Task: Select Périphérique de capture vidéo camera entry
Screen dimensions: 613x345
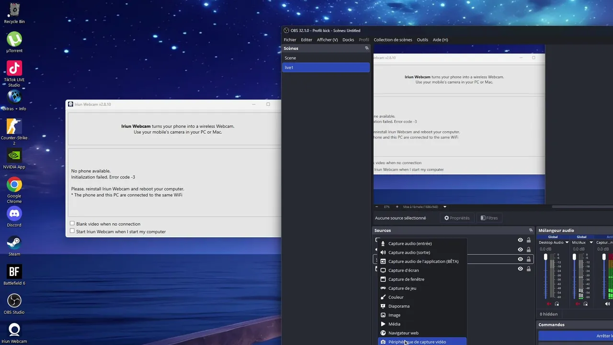Action: [x=422, y=342]
